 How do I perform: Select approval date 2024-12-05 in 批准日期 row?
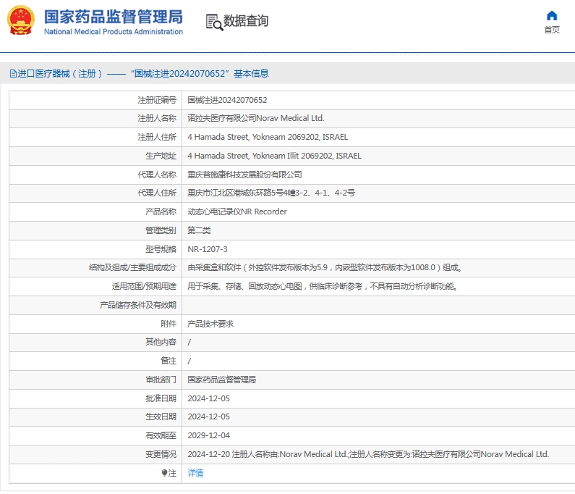pos(208,398)
